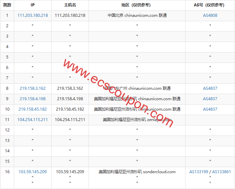Select the 地区（仅供参考）column header
The width and height of the screenshot is (235, 189).
[137, 5]
